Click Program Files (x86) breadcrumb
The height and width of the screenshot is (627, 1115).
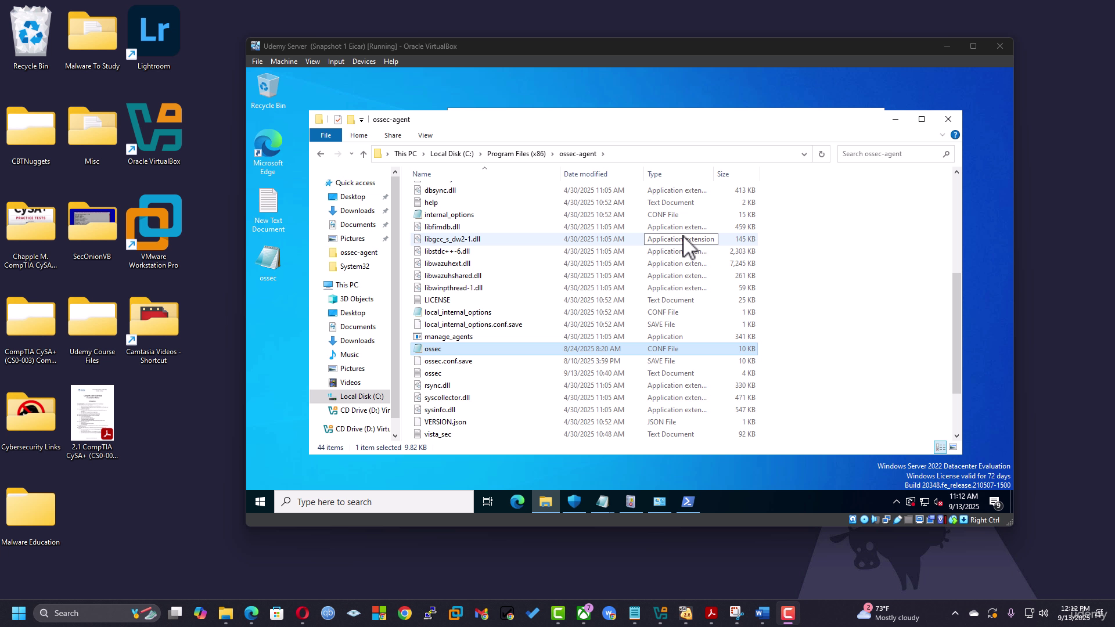[516, 154]
